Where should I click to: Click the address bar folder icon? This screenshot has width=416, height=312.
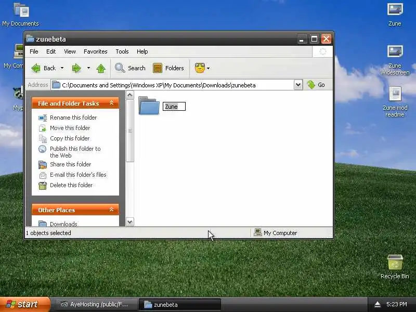(56, 85)
